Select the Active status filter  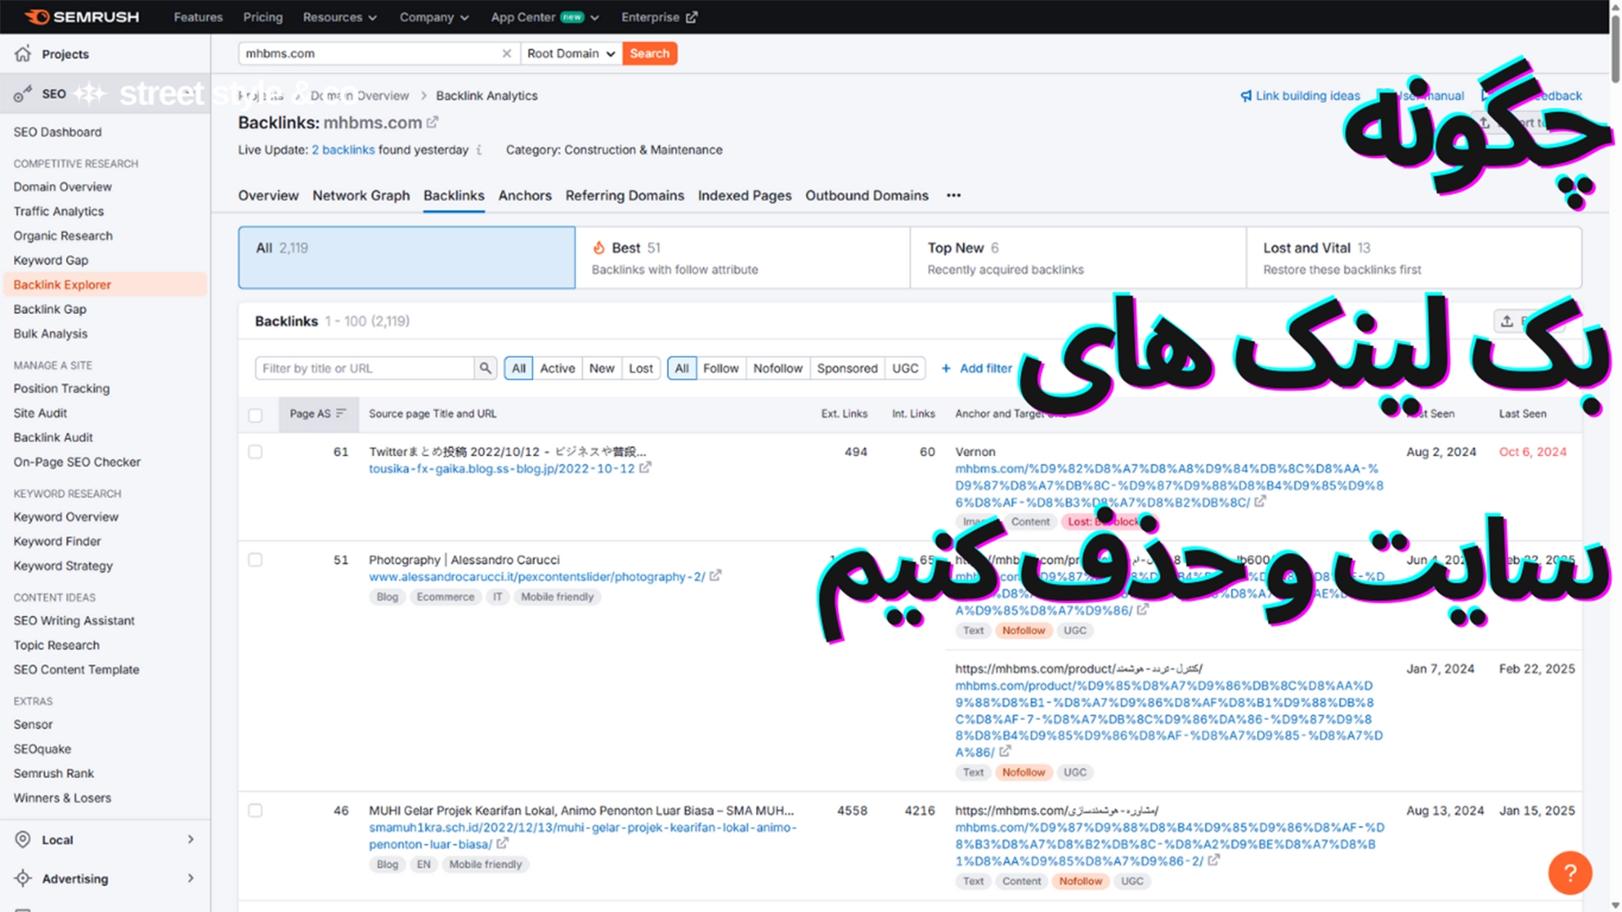point(558,368)
